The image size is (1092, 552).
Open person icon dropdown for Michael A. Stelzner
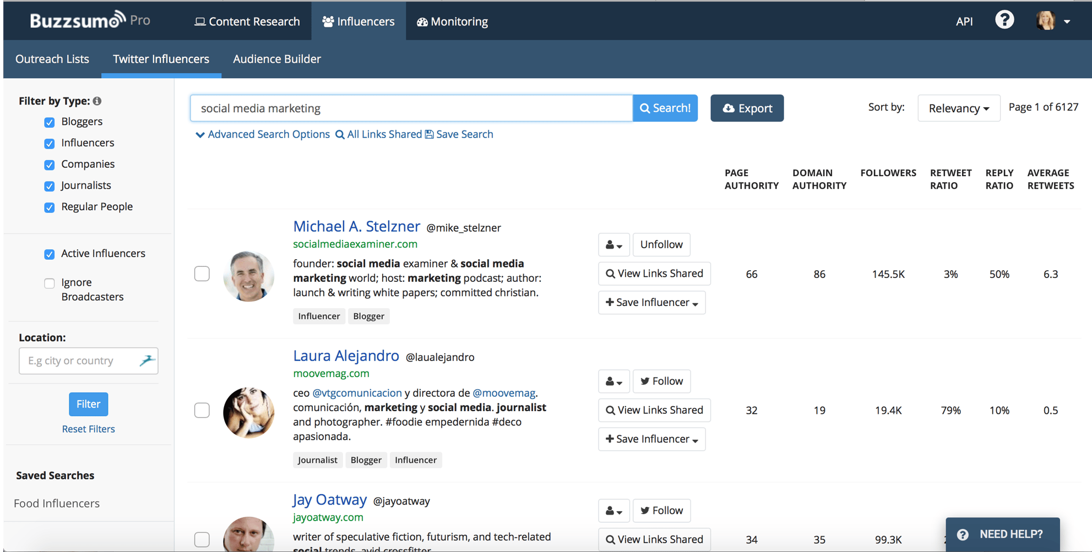[x=613, y=245]
